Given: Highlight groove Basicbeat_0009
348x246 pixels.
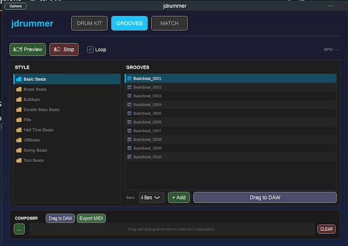Looking at the screenshot, I should click(231, 148).
